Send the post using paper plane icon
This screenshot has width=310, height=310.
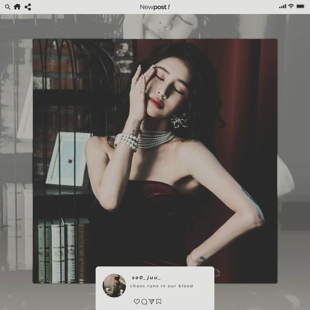tap(151, 302)
